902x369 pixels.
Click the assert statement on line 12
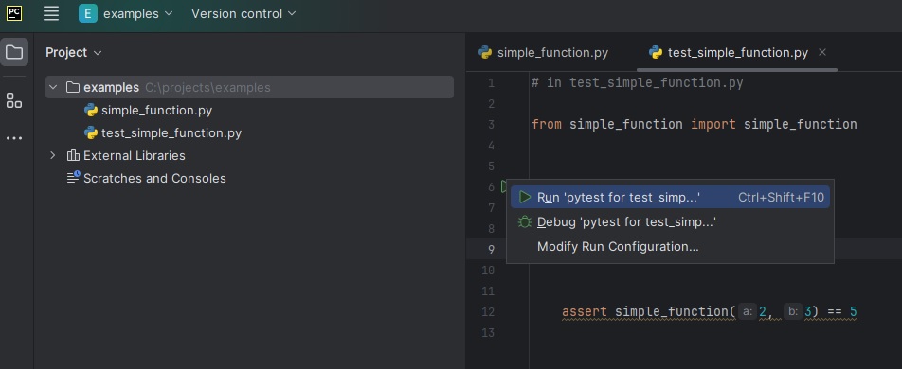pyautogui.click(x=710, y=311)
